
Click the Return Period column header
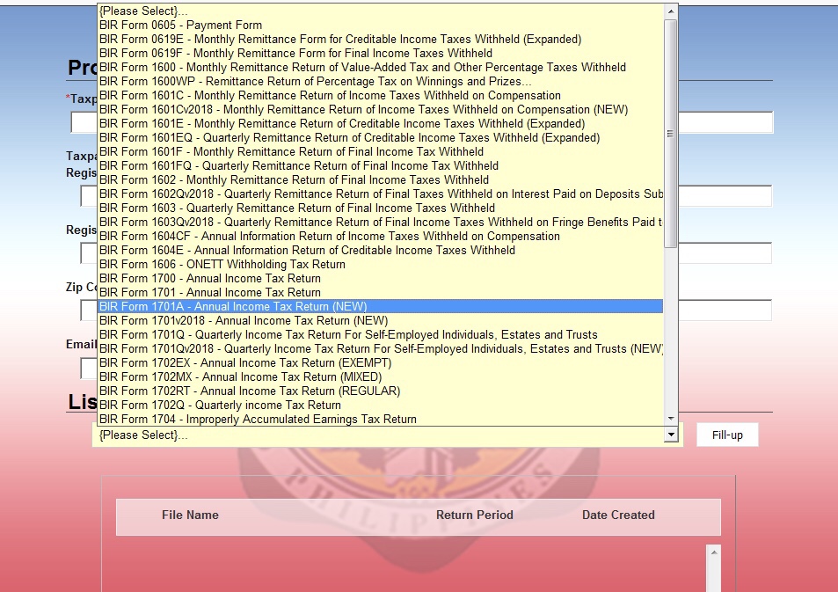point(475,515)
